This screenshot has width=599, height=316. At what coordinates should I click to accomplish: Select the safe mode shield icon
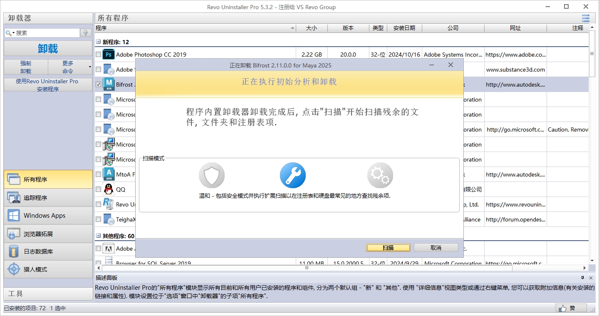(212, 175)
